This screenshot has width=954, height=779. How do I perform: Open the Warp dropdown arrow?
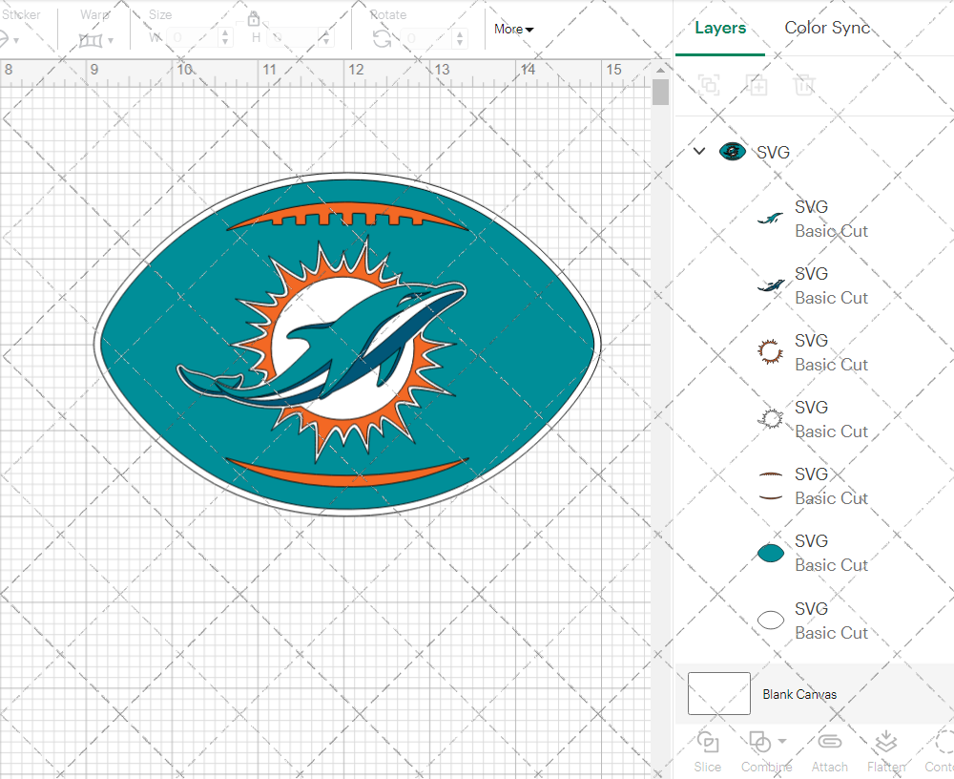pos(111,41)
